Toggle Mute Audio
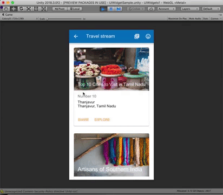 click(195, 18)
